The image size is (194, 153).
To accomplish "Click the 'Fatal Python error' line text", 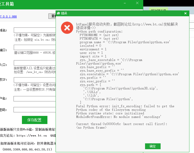I will 125,106.
